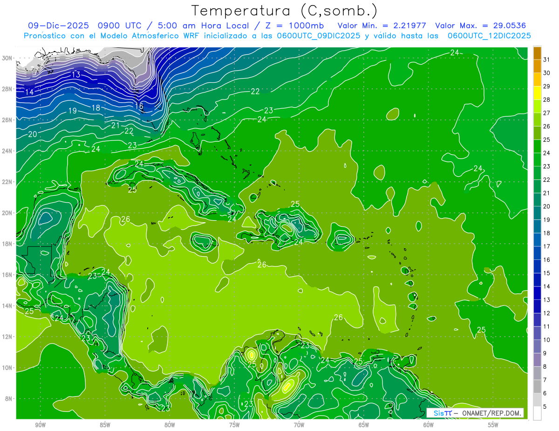This screenshot has width=559, height=431.
Task: Click the "21" contour label on the map
Action: pos(116,126)
